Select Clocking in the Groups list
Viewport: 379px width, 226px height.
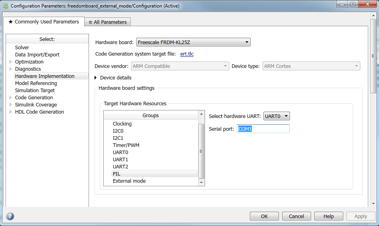pos(122,124)
